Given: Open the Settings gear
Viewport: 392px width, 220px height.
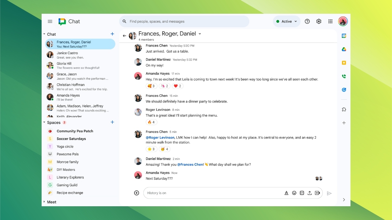Looking at the screenshot, I should point(319,21).
